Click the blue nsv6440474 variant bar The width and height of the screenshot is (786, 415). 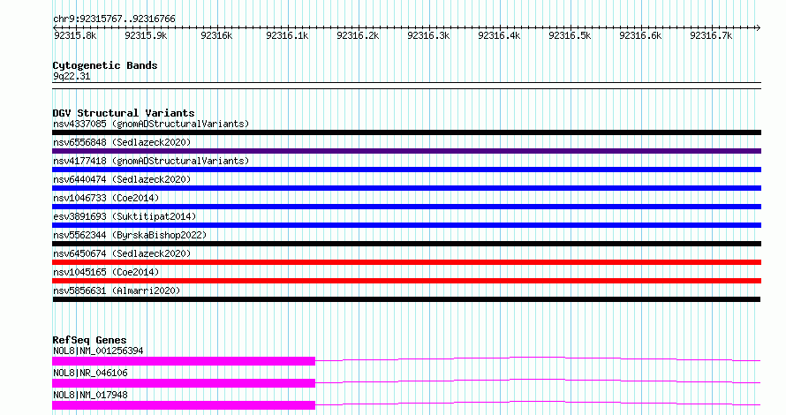(x=406, y=188)
